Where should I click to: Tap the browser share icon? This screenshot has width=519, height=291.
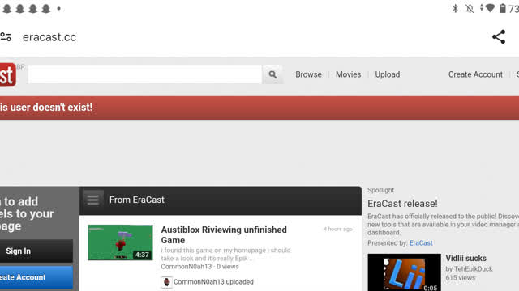[x=499, y=37]
